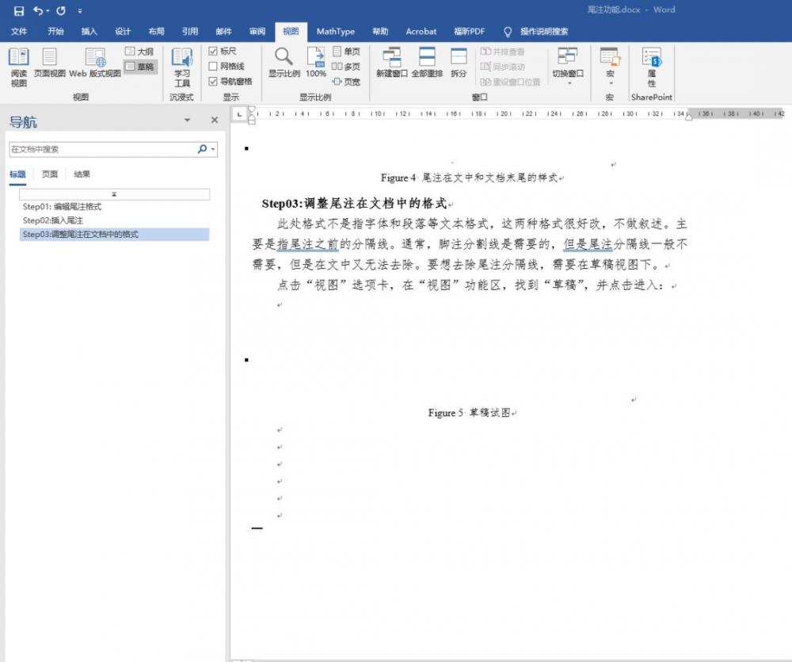
Task: Uncheck the navigation pane (导航窗格) checkbox
Action: 213,81
